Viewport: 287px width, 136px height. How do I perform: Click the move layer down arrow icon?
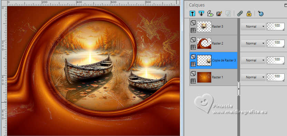click(x=201, y=13)
